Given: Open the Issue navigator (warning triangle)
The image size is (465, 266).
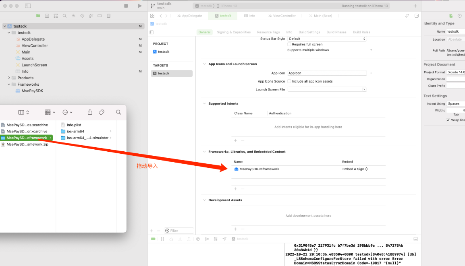Looking at the screenshot, I should click(x=73, y=16).
